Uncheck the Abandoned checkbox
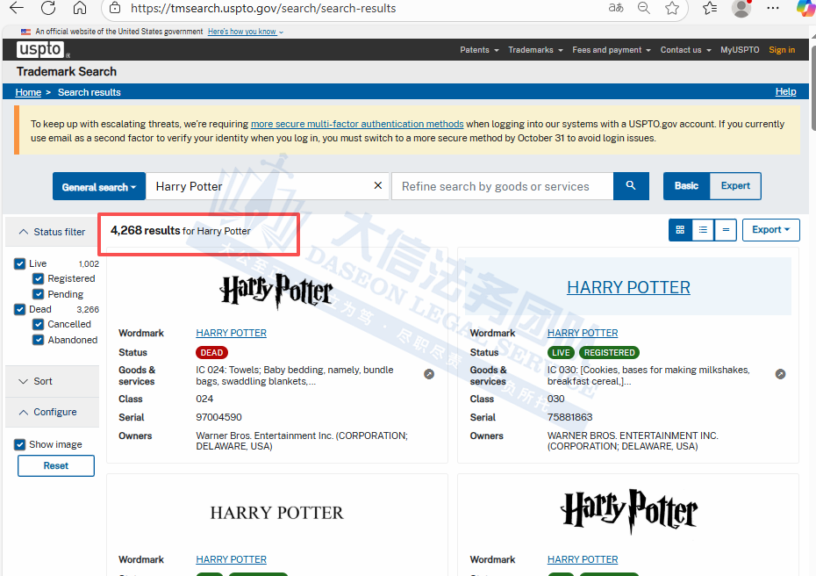This screenshot has height=576, width=816. [38, 340]
